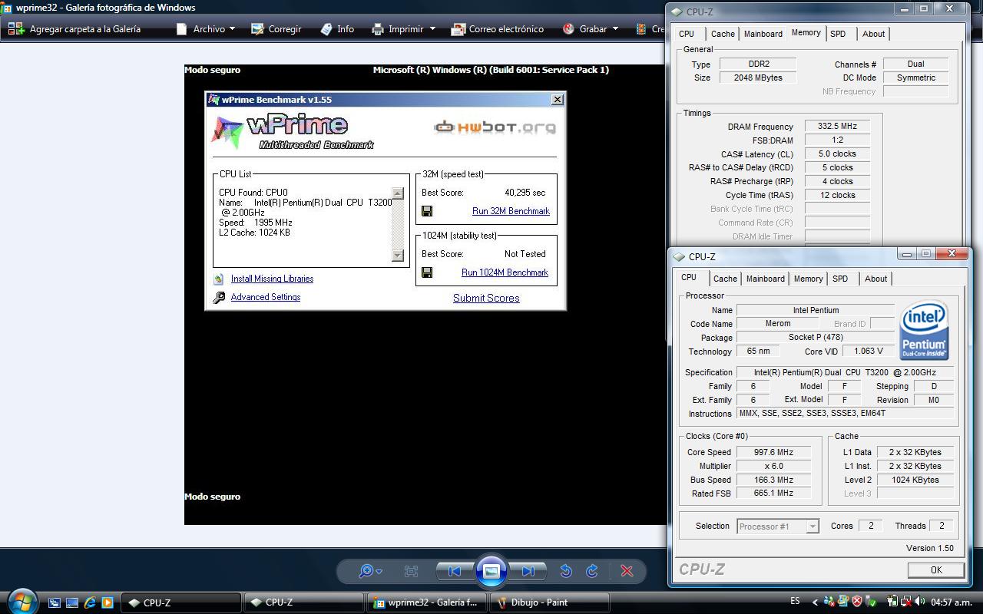Image resolution: width=983 pixels, height=614 pixels.
Task: Delete the photo with the red X icon
Action: pos(627,571)
